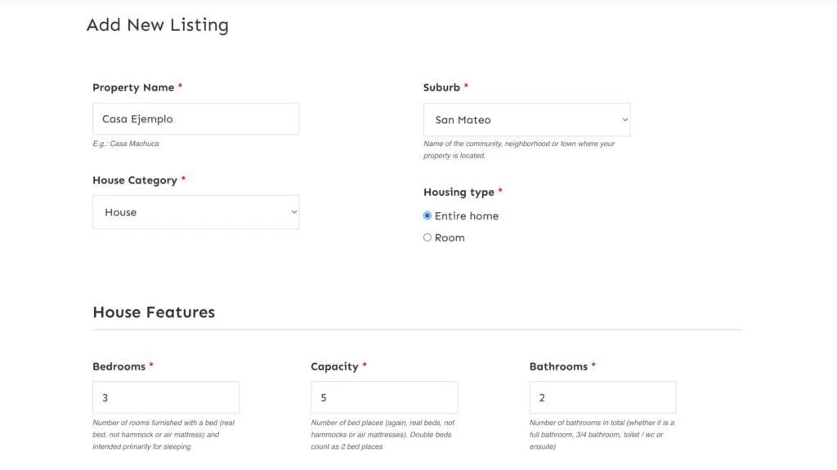
Task: Click the Housing type label
Action: pos(459,193)
